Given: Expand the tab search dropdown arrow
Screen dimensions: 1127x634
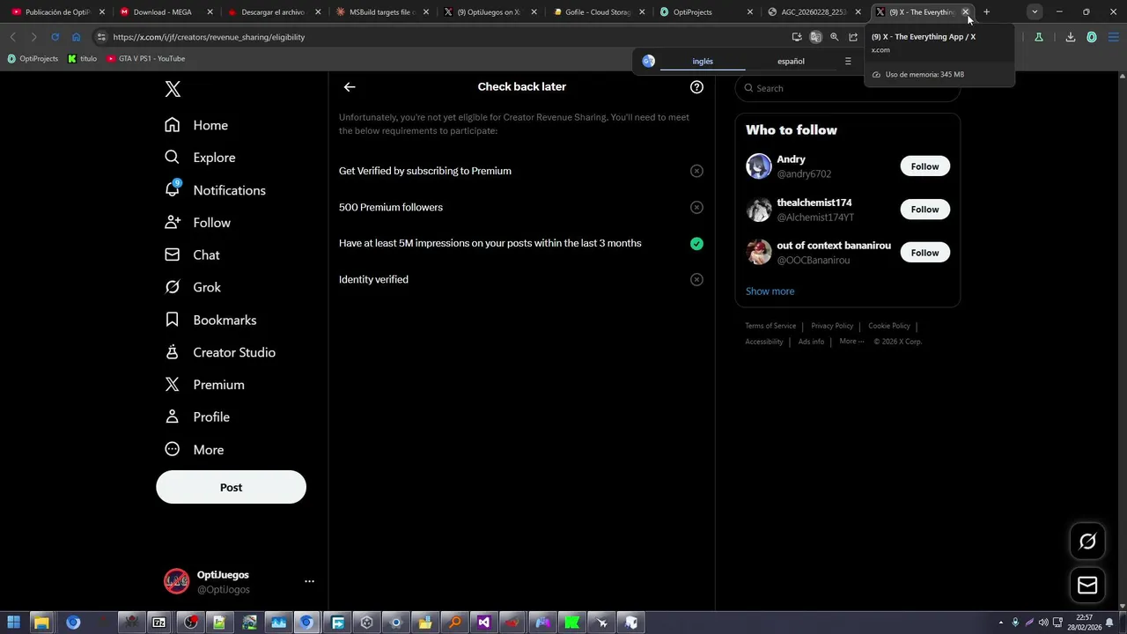Looking at the screenshot, I should coord(1035,12).
